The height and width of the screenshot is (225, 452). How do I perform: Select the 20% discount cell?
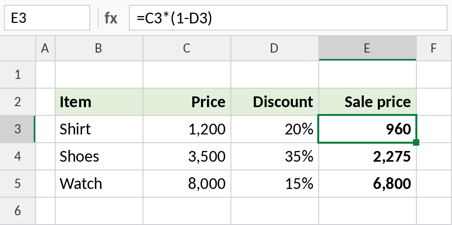(275, 129)
